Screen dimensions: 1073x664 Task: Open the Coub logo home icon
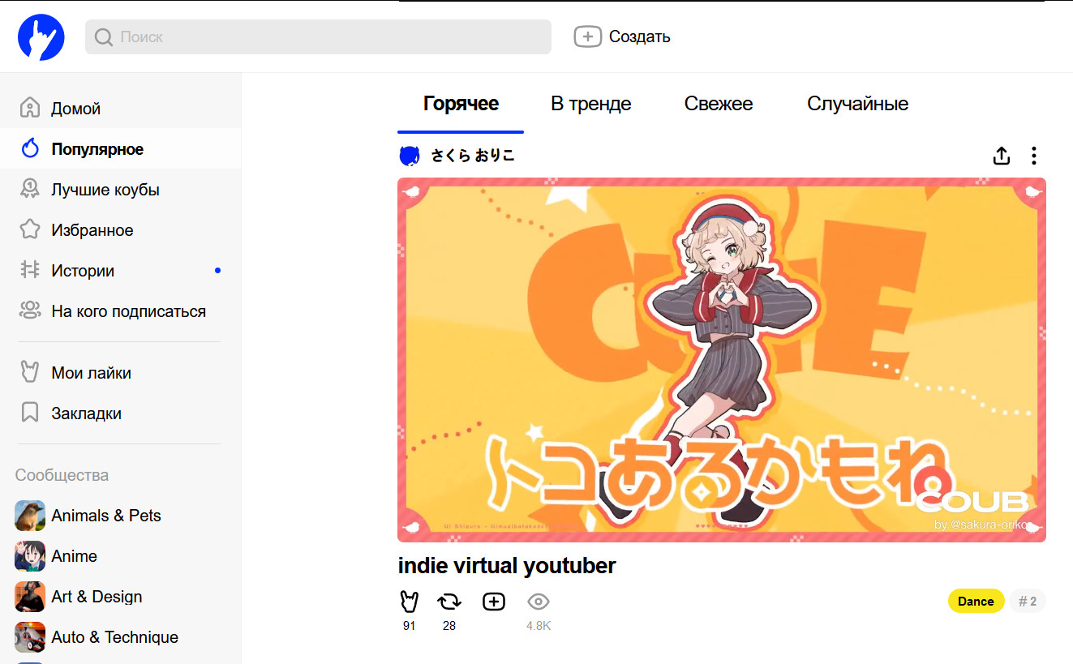(x=41, y=37)
